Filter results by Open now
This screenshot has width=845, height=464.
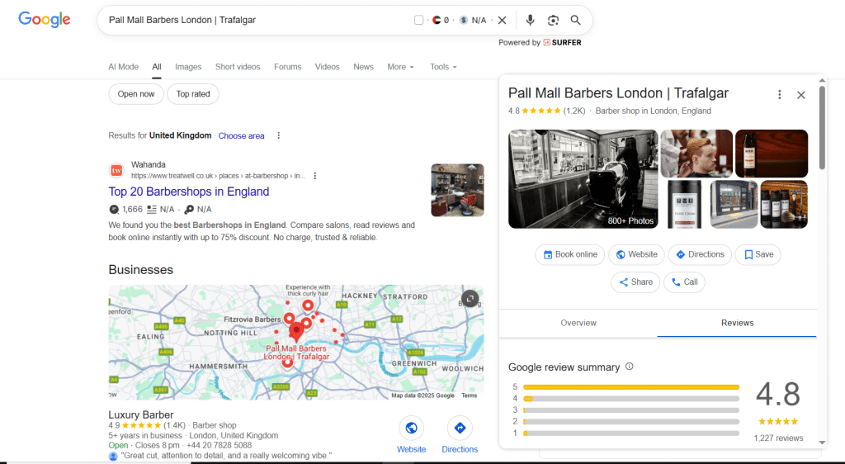(136, 94)
